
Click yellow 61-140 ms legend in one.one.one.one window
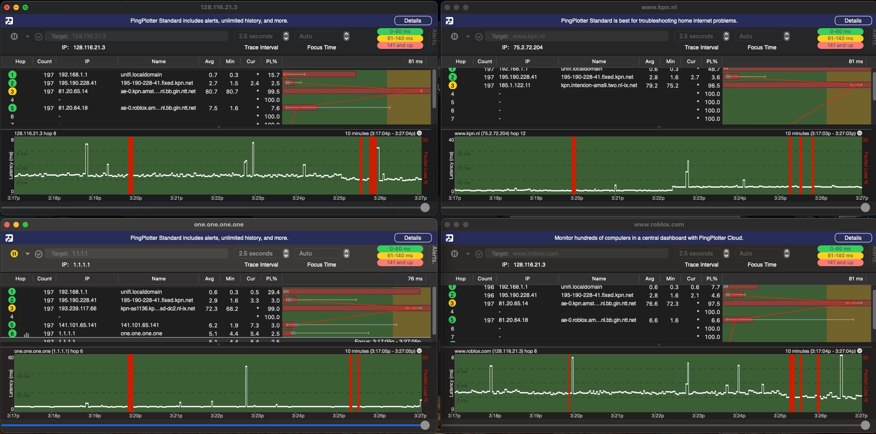point(400,256)
